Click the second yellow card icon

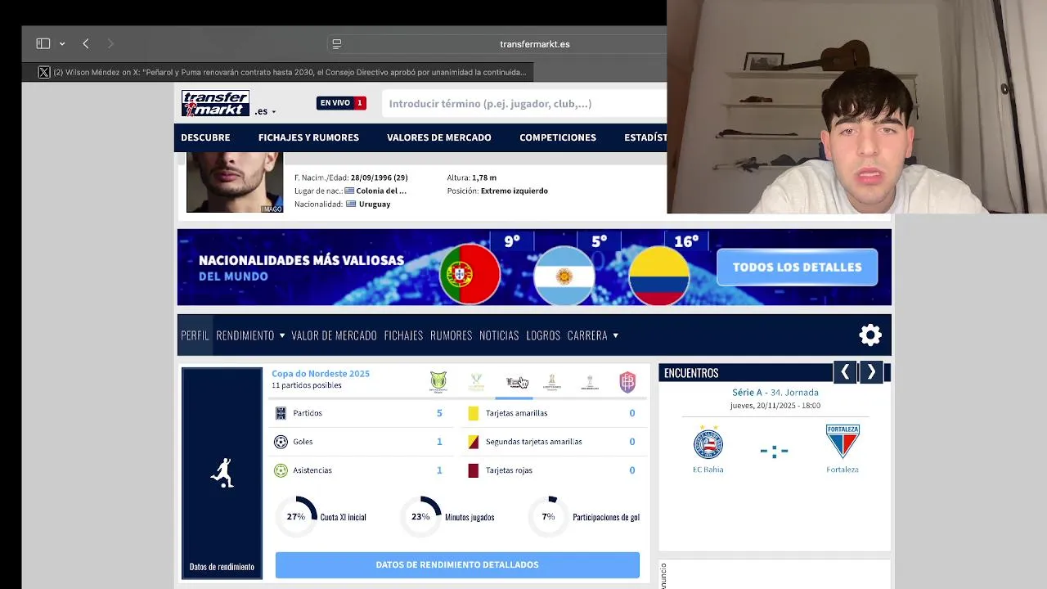click(473, 442)
